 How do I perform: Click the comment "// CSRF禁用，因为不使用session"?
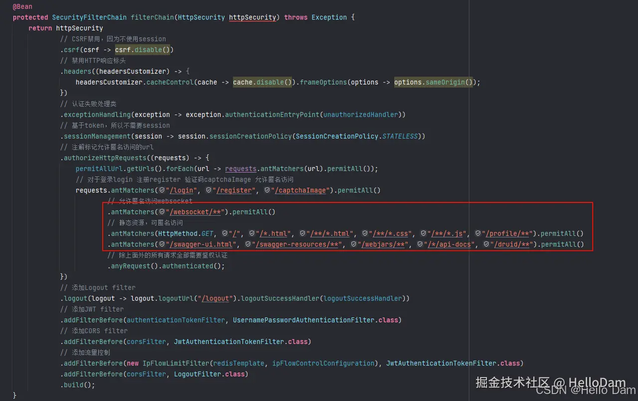[x=113, y=39]
